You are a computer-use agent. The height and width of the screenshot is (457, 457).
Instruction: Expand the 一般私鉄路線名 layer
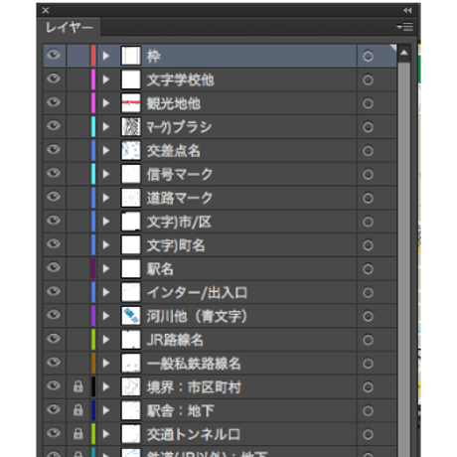106,364
